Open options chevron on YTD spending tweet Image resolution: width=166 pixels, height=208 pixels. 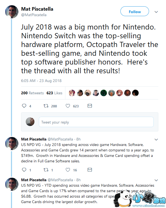coord(156,180)
